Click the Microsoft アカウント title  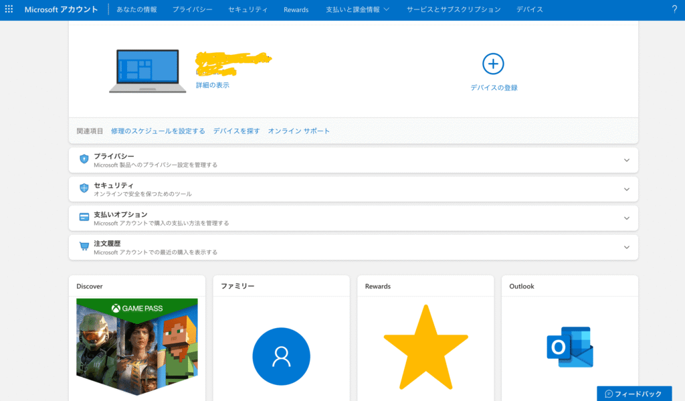61,9
